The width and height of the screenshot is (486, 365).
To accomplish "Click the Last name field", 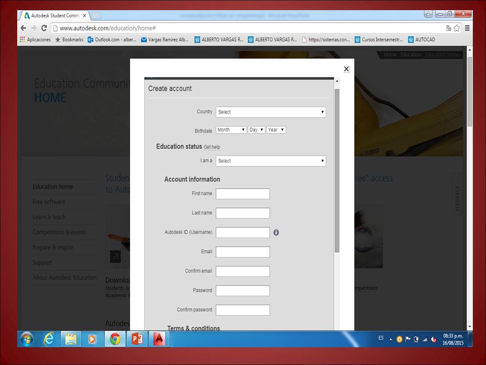I will 242,213.
